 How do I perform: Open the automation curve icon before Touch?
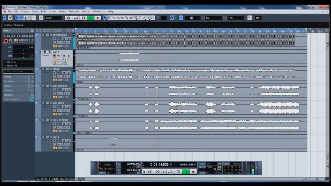41,18
